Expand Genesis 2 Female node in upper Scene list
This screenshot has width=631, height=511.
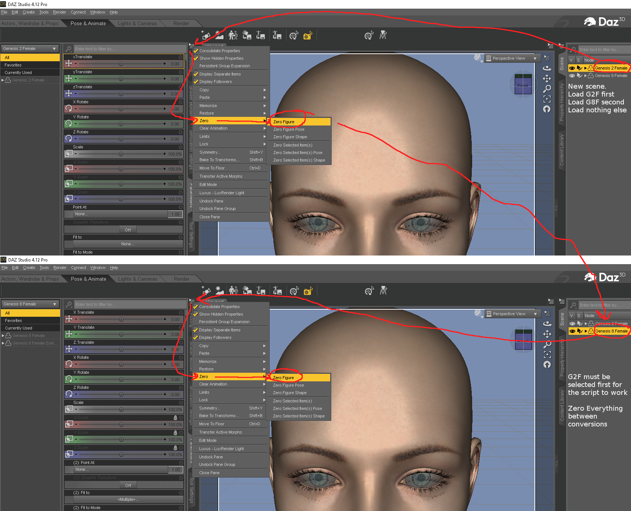click(x=585, y=68)
